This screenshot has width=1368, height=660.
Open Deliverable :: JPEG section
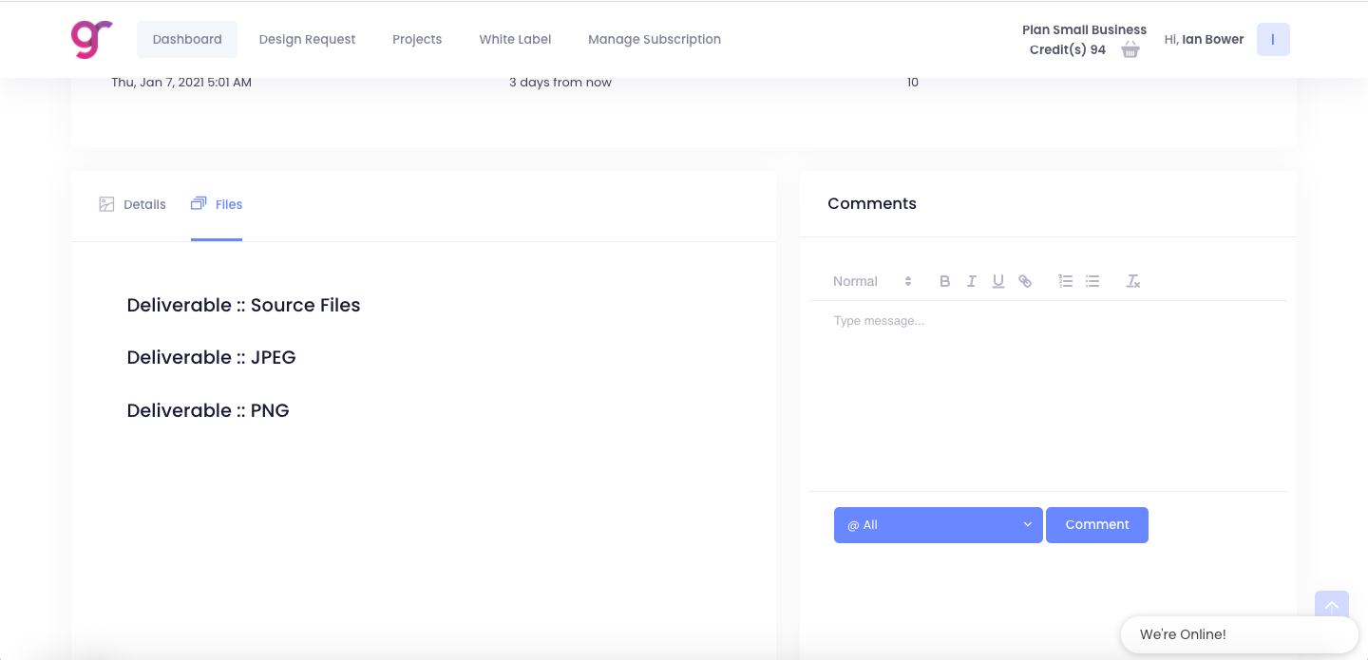211,357
